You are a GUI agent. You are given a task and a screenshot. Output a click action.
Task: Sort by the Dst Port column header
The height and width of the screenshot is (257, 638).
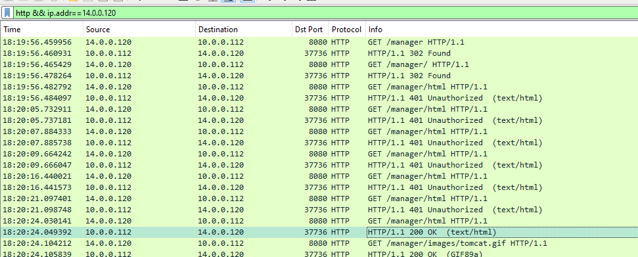pos(310,30)
